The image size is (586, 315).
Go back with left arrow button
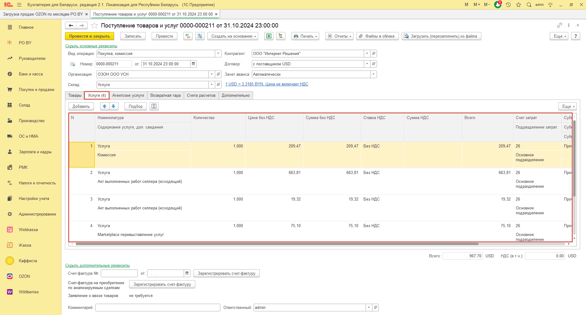pyautogui.click(x=71, y=25)
